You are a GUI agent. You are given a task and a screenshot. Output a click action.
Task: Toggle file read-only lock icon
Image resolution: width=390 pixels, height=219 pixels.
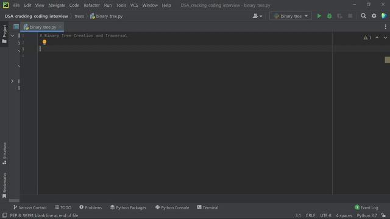tap(383, 215)
